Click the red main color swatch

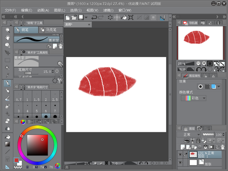pyautogui.click(x=16, y=160)
